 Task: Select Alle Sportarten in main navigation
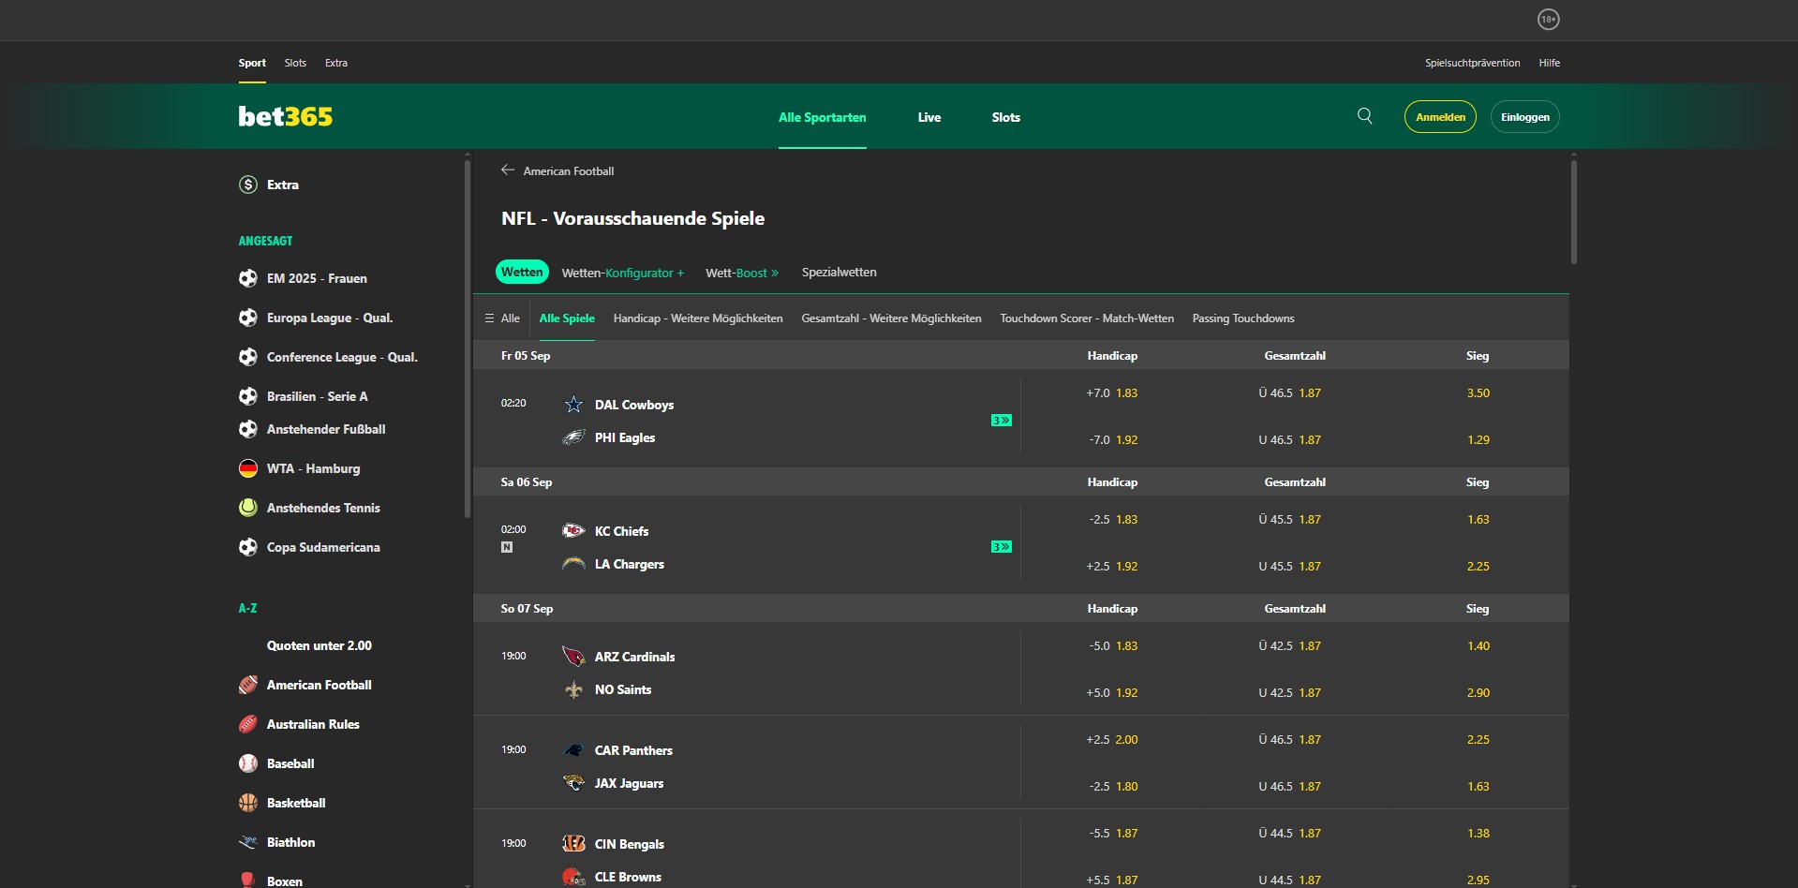(x=822, y=117)
